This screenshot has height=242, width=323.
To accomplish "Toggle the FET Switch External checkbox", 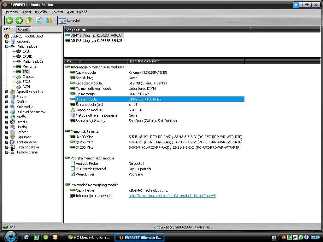I will pos(73,169).
